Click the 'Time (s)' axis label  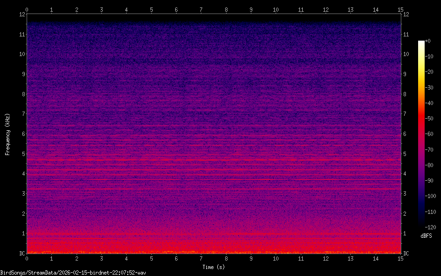click(214, 267)
